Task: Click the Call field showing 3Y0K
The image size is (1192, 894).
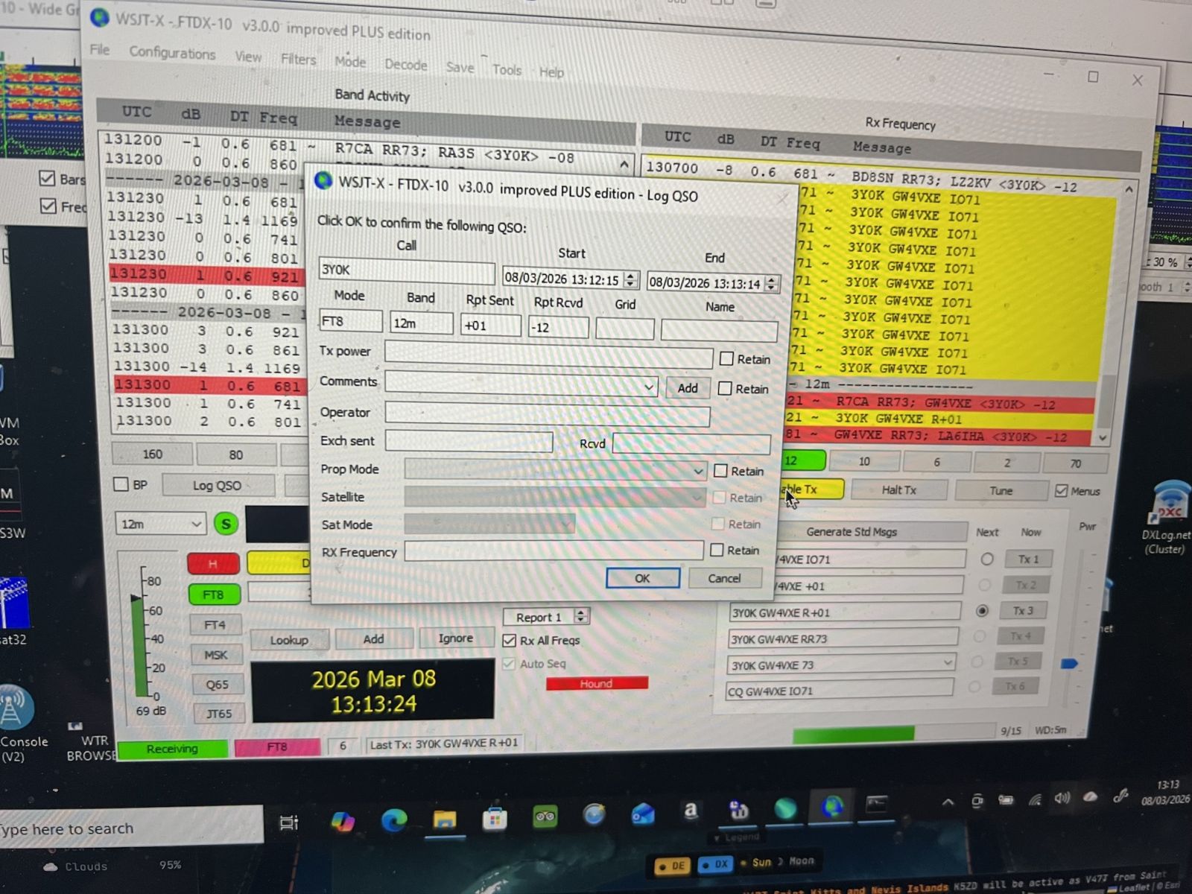Action: click(406, 270)
